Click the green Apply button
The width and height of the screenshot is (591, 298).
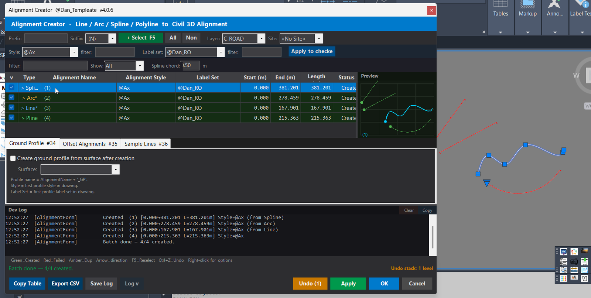click(x=348, y=284)
